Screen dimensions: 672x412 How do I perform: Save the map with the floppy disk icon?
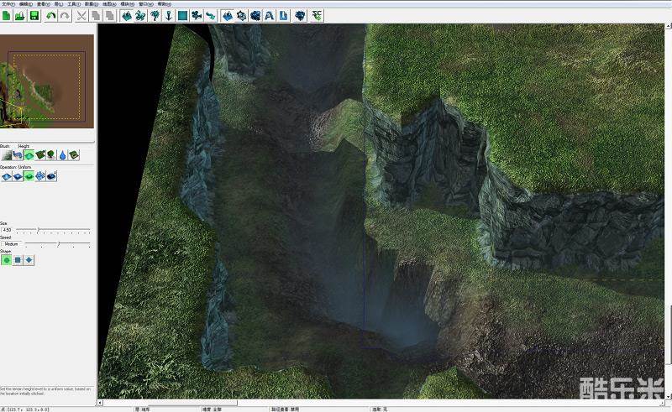point(34,16)
